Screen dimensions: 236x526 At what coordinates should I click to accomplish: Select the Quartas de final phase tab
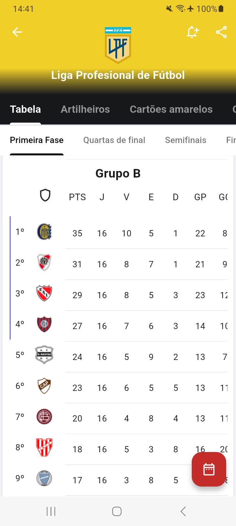pos(114,140)
